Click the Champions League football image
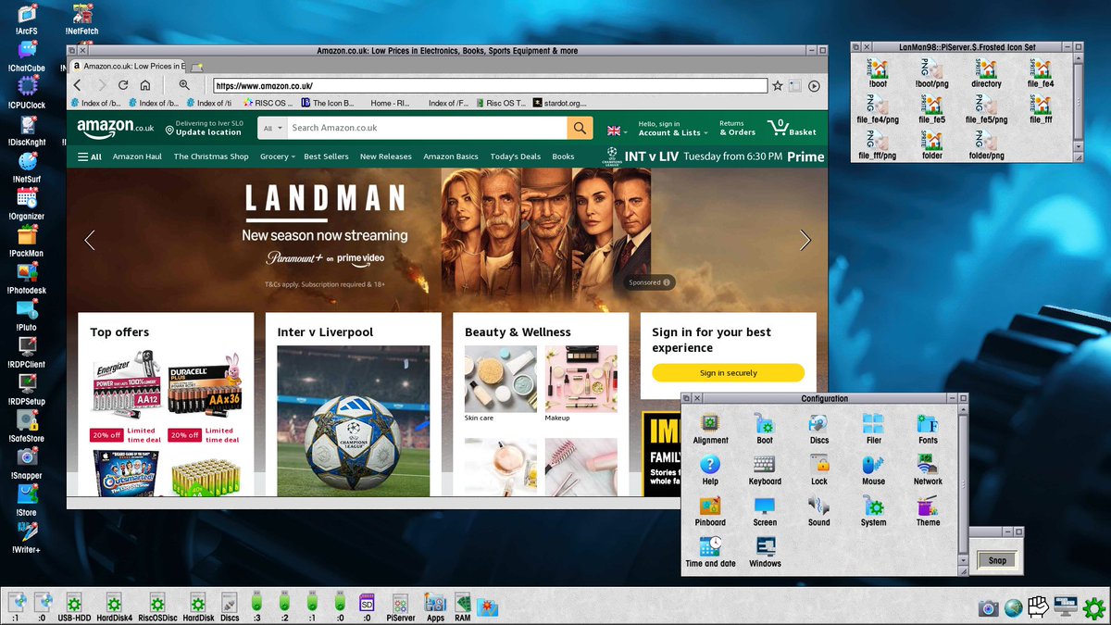 click(353, 422)
